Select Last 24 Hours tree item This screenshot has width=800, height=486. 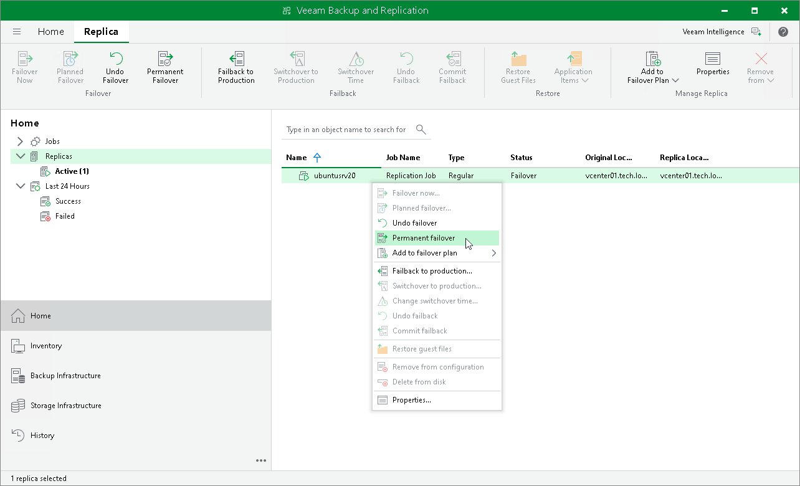coord(67,186)
